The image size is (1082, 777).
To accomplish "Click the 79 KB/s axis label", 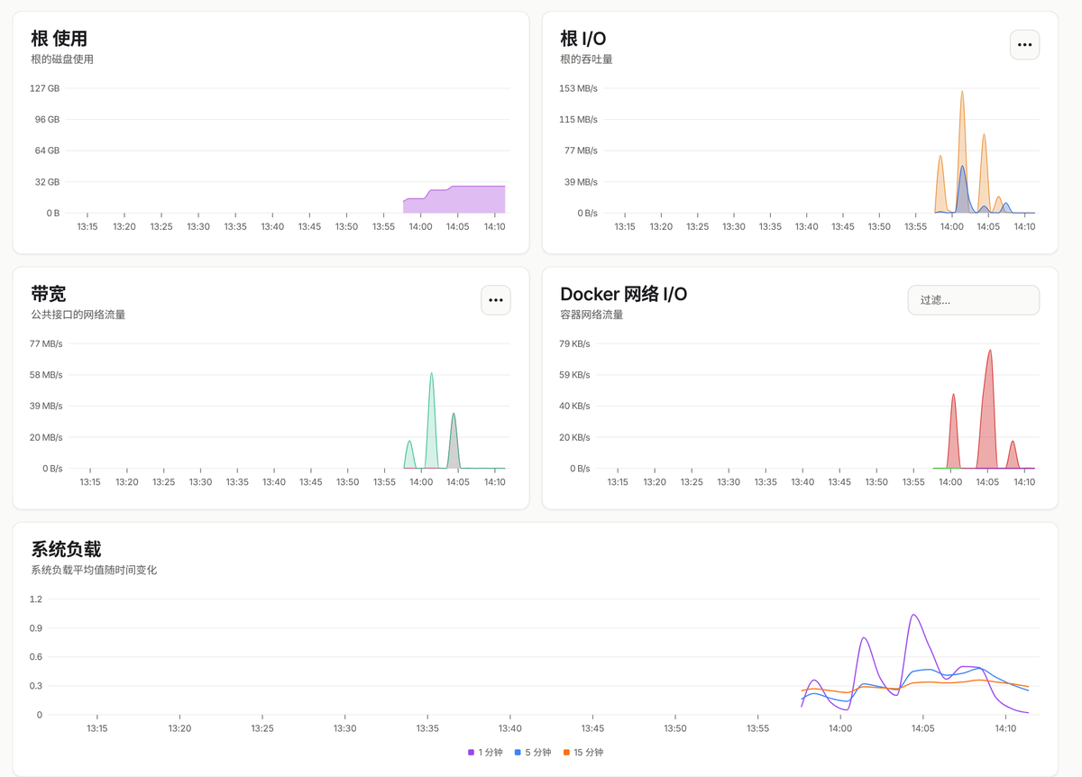I will pyautogui.click(x=575, y=343).
